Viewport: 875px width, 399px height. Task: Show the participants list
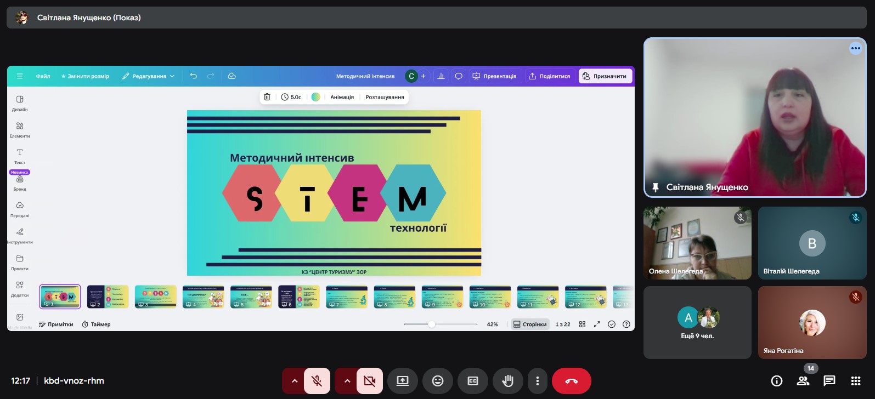[x=803, y=381]
